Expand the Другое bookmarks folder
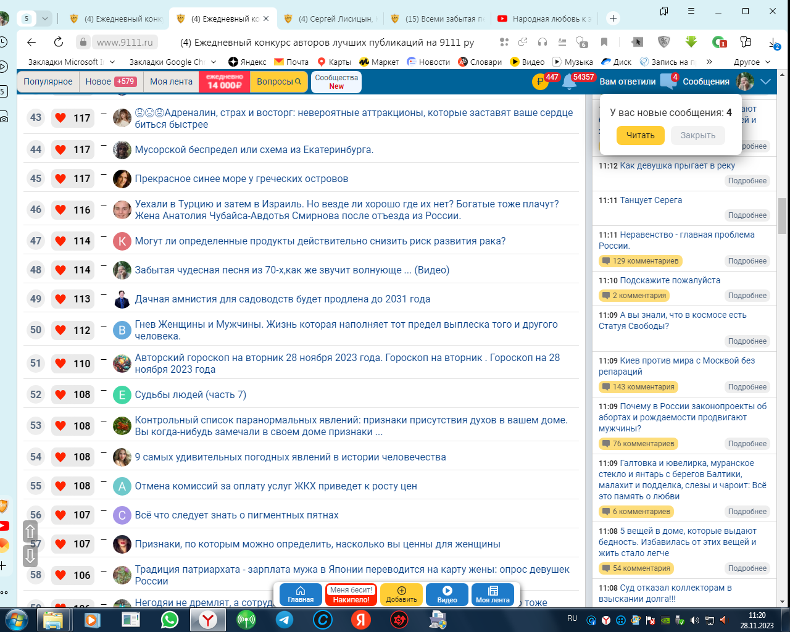The height and width of the screenshot is (632, 790). click(x=752, y=62)
